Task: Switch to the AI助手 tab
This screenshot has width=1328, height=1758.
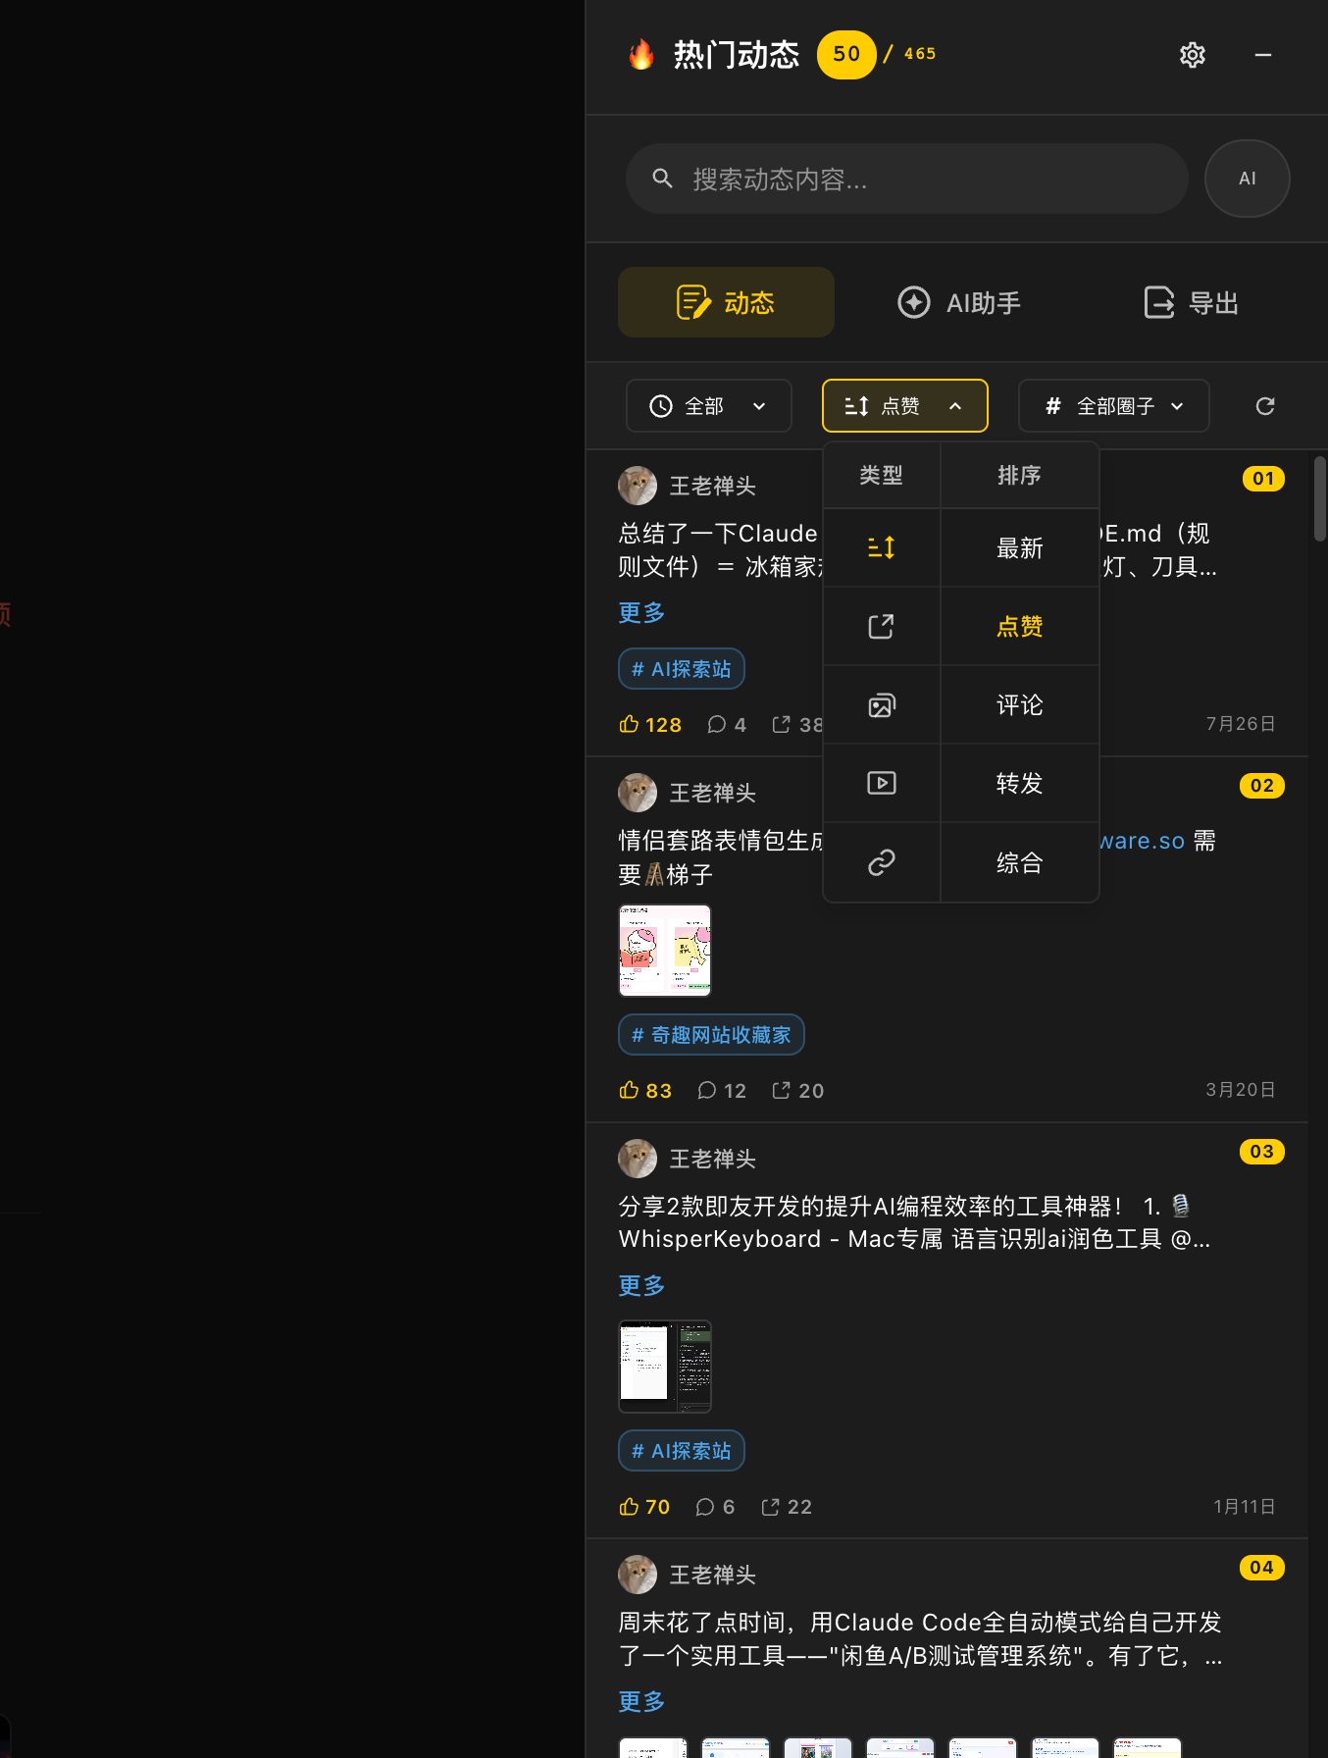Action: point(959,303)
